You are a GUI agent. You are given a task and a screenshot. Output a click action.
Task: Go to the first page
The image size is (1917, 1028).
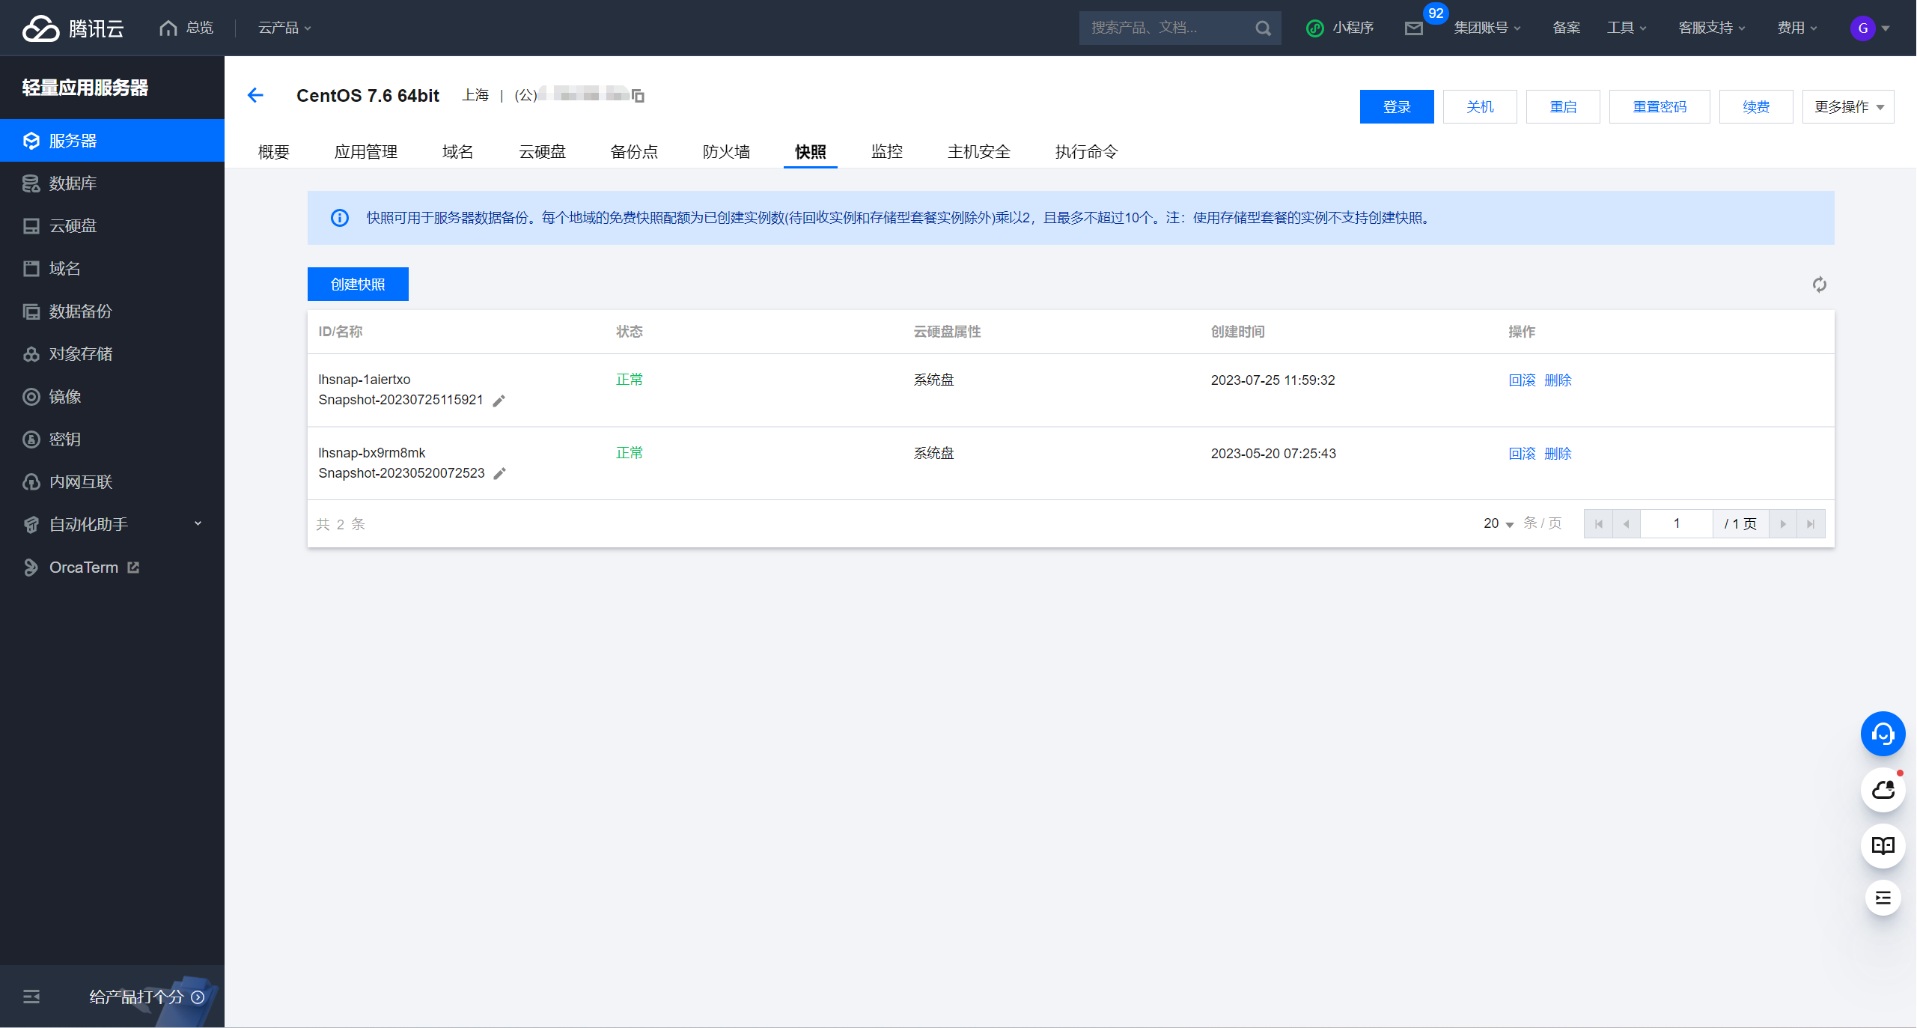1599,524
